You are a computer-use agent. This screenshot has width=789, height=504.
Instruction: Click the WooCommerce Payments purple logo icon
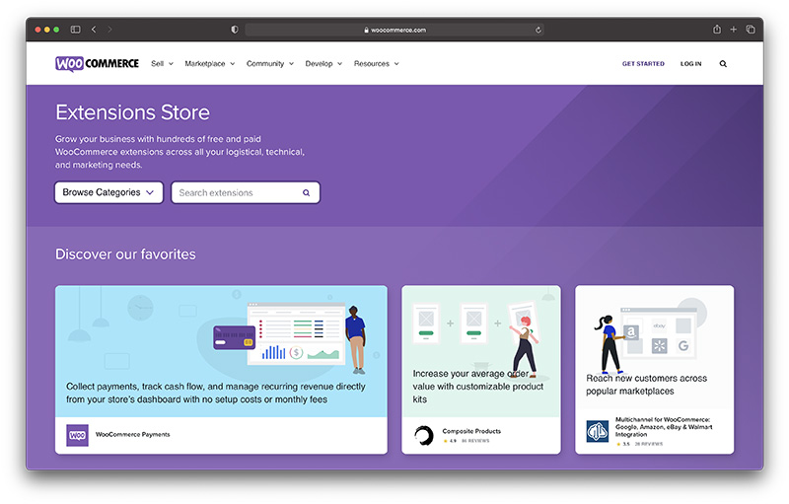coord(77,435)
